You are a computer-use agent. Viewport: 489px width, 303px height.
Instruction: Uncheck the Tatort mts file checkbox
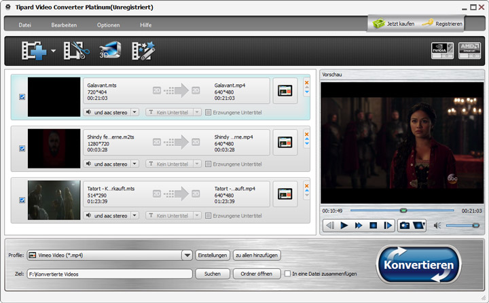pos(22,200)
